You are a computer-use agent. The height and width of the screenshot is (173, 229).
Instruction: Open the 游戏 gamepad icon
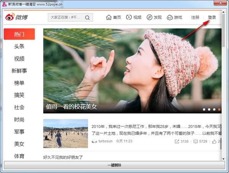pyautogui.click(x=170, y=18)
